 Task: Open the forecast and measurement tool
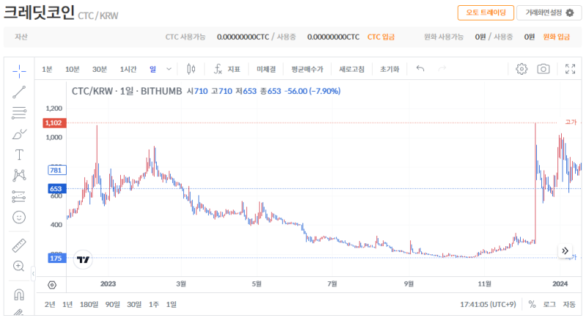point(19,196)
